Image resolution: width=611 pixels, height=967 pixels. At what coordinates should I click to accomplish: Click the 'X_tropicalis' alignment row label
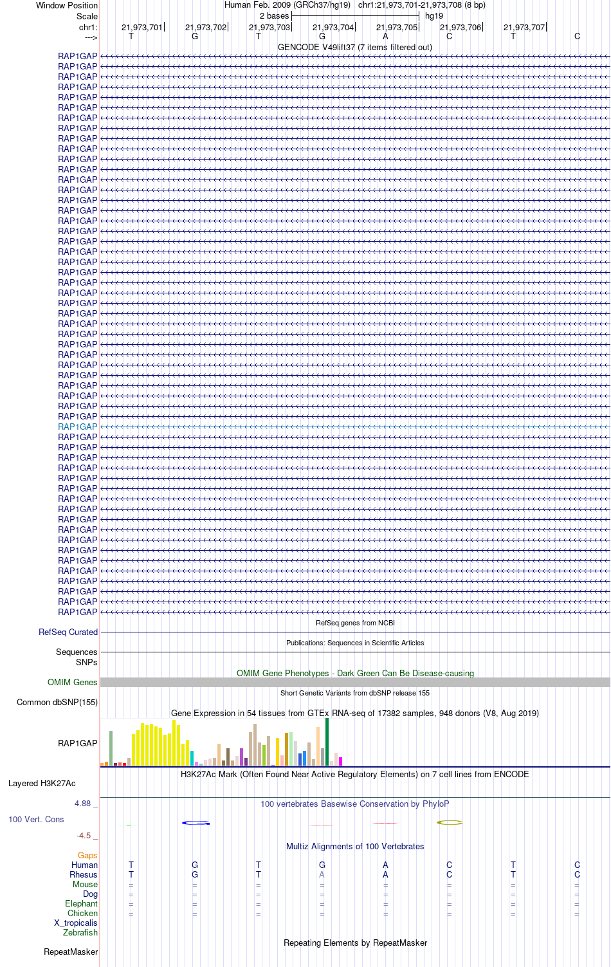[x=76, y=923]
